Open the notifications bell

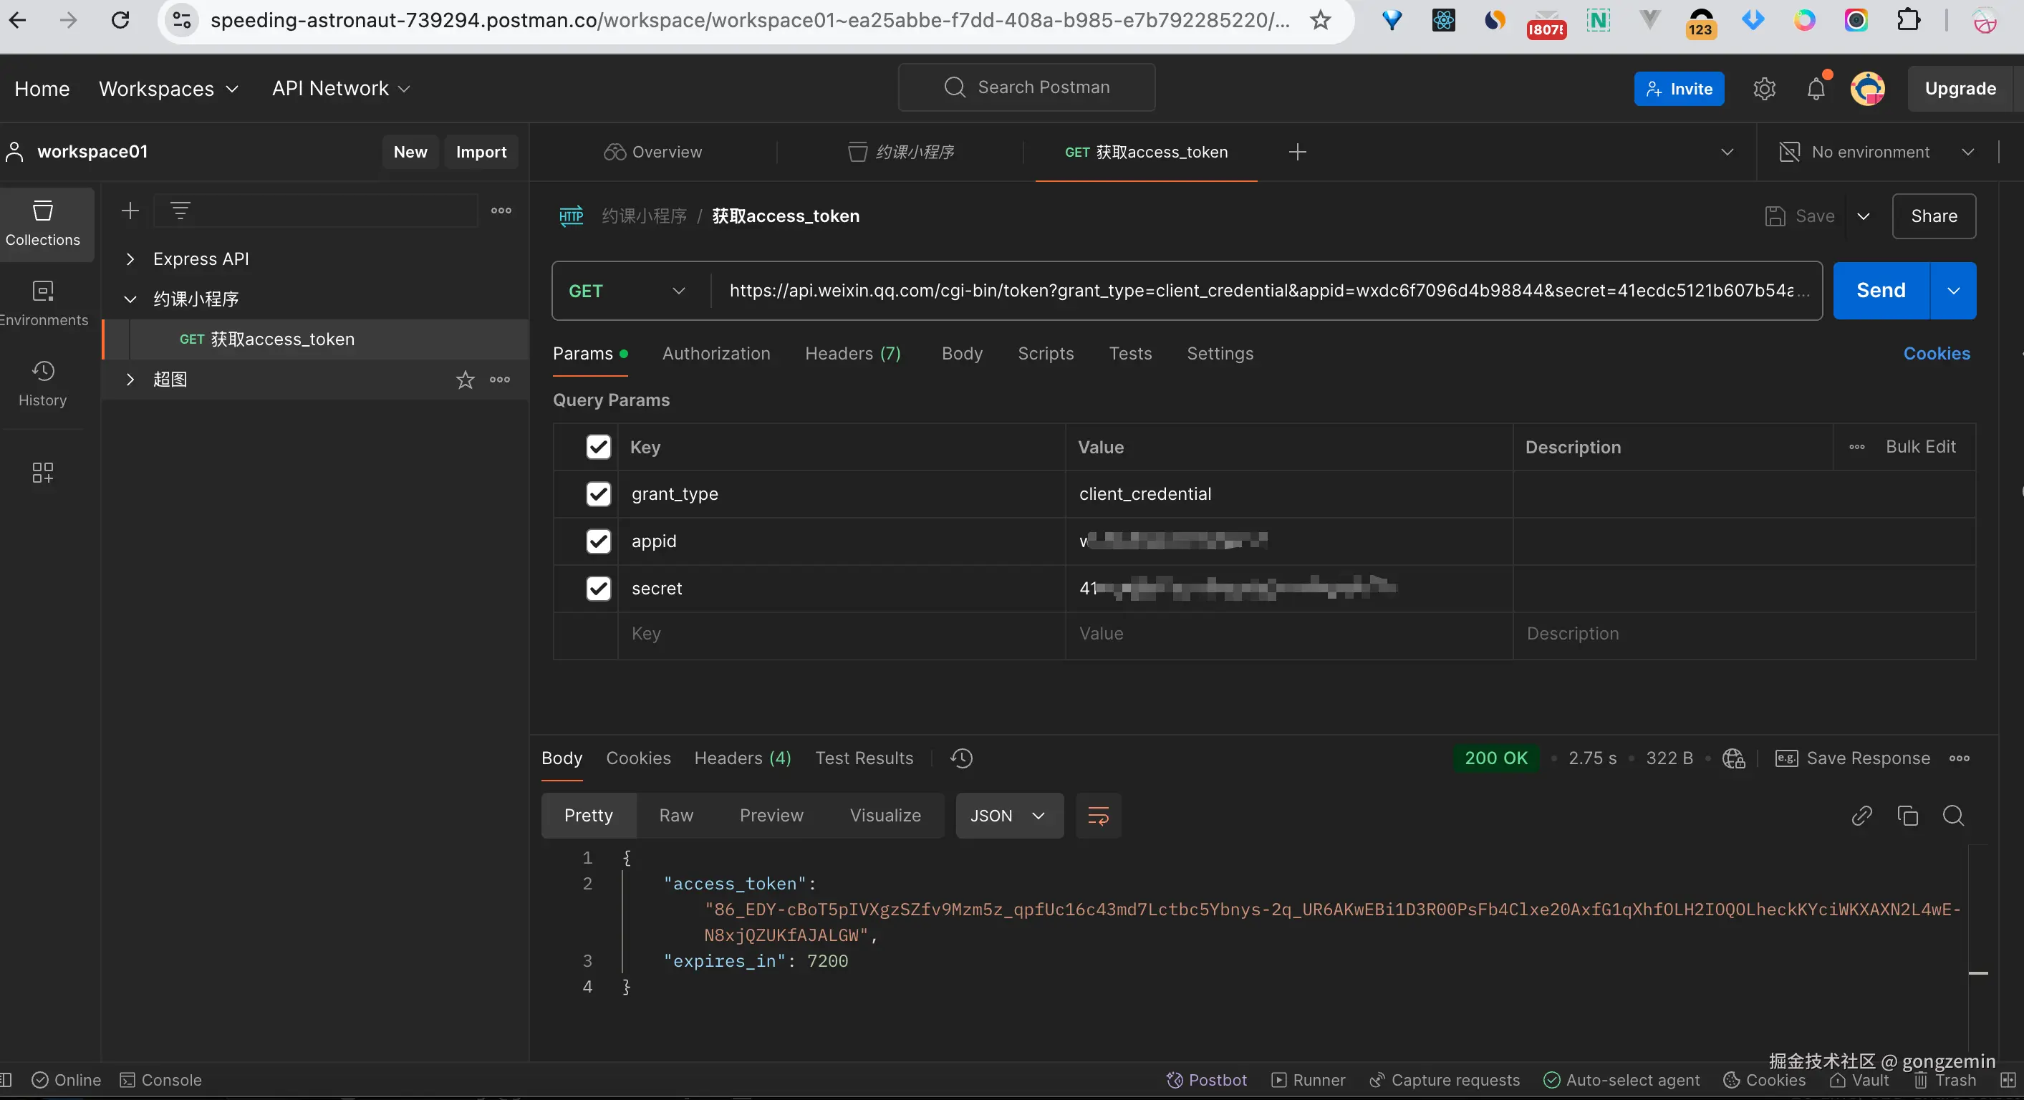coord(1815,89)
